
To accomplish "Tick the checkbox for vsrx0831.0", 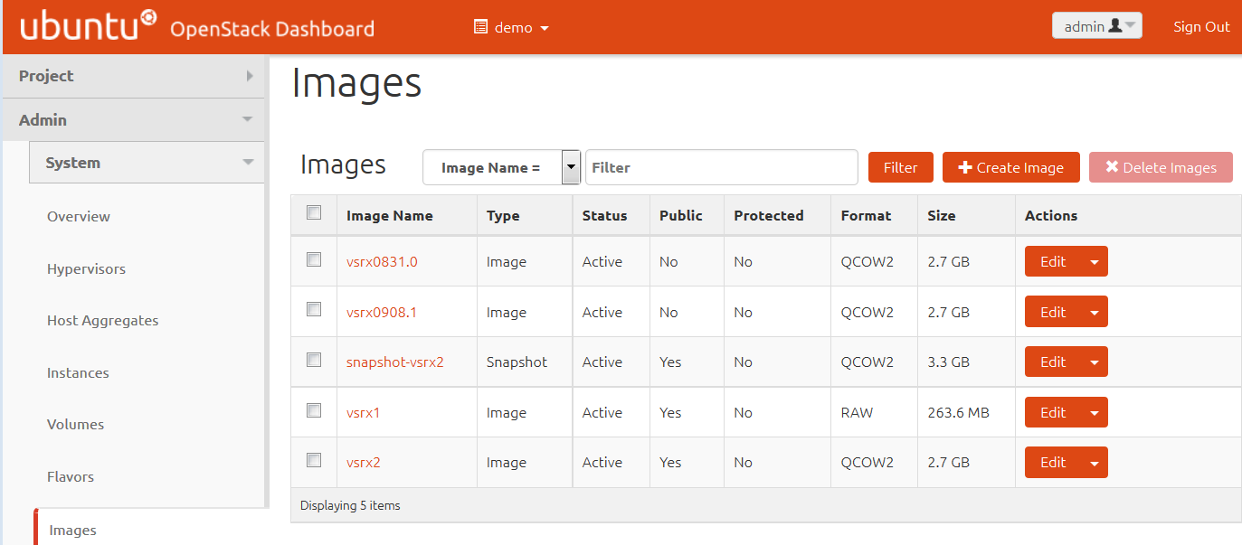I will coord(314,260).
